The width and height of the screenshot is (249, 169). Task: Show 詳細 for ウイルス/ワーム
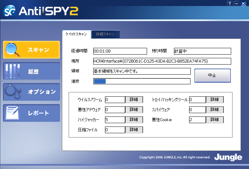134,100
